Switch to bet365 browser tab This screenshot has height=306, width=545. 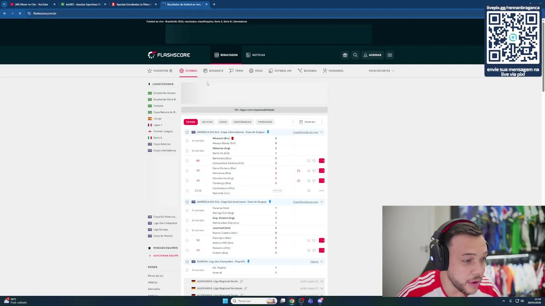[83, 4]
